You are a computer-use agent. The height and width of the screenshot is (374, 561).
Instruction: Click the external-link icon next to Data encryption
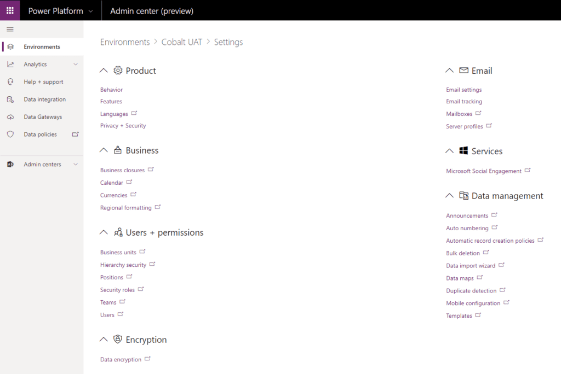point(147,359)
